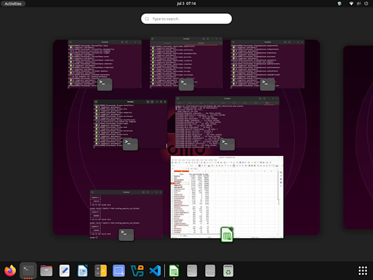Launch Visual Studio Code from the dock
The height and width of the screenshot is (280, 373).
pyautogui.click(x=155, y=271)
